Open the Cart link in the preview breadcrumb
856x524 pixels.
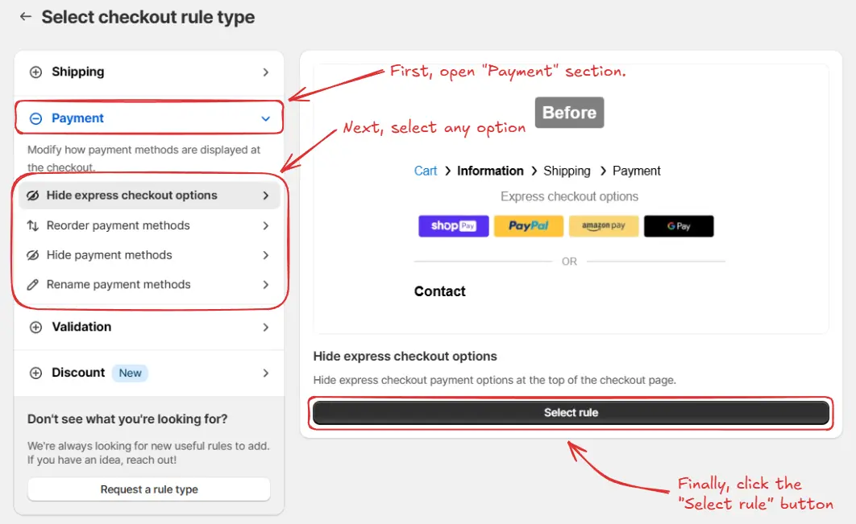click(425, 171)
